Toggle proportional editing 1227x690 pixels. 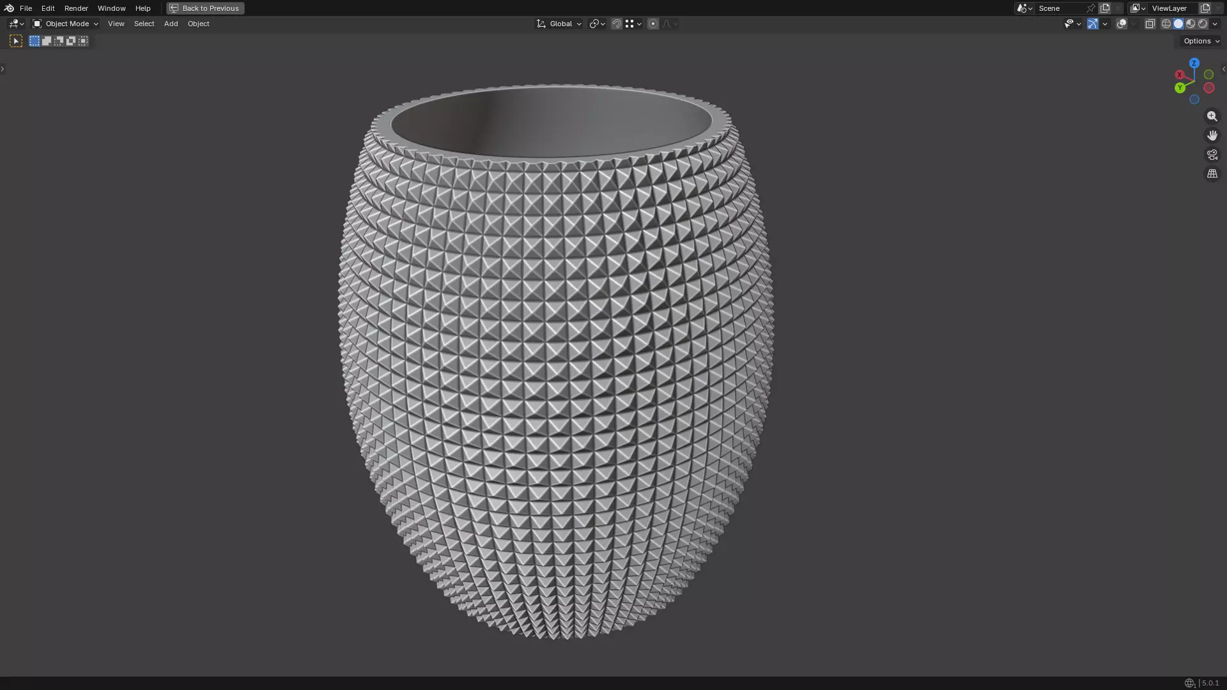tap(652, 24)
